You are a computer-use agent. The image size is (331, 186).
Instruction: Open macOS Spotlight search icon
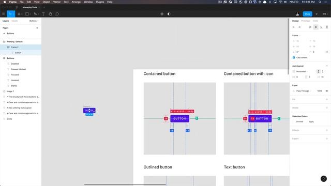pos(320,2)
